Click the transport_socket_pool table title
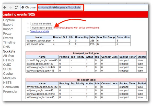Screen dimensions: 153x106 (x=86, y=53)
